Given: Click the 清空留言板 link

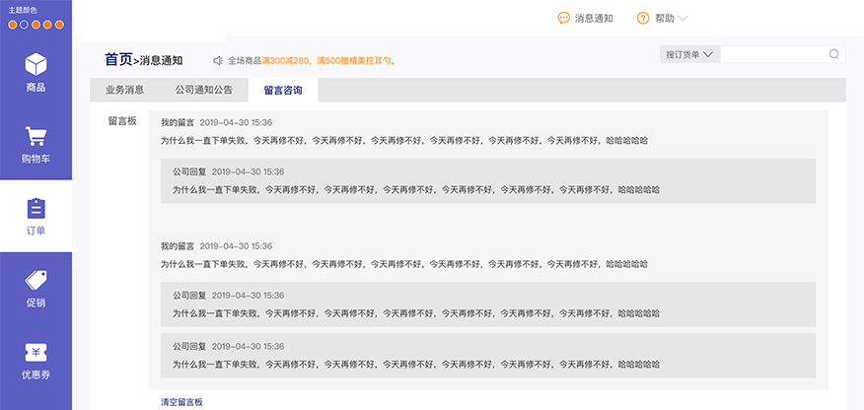Looking at the screenshot, I should pyautogui.click(x=181, y=402).
